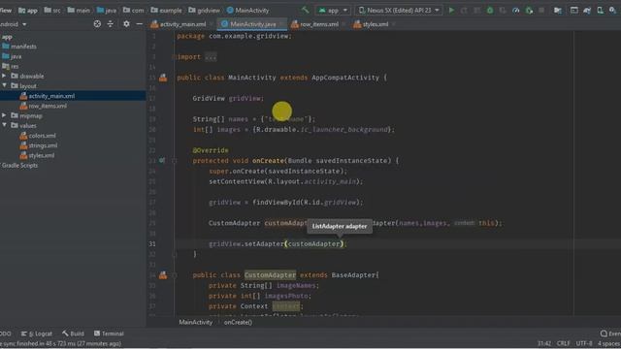621x349 pixels.
Task: Collapse the layout folder arrow
Action: click(x=4, y=85)
